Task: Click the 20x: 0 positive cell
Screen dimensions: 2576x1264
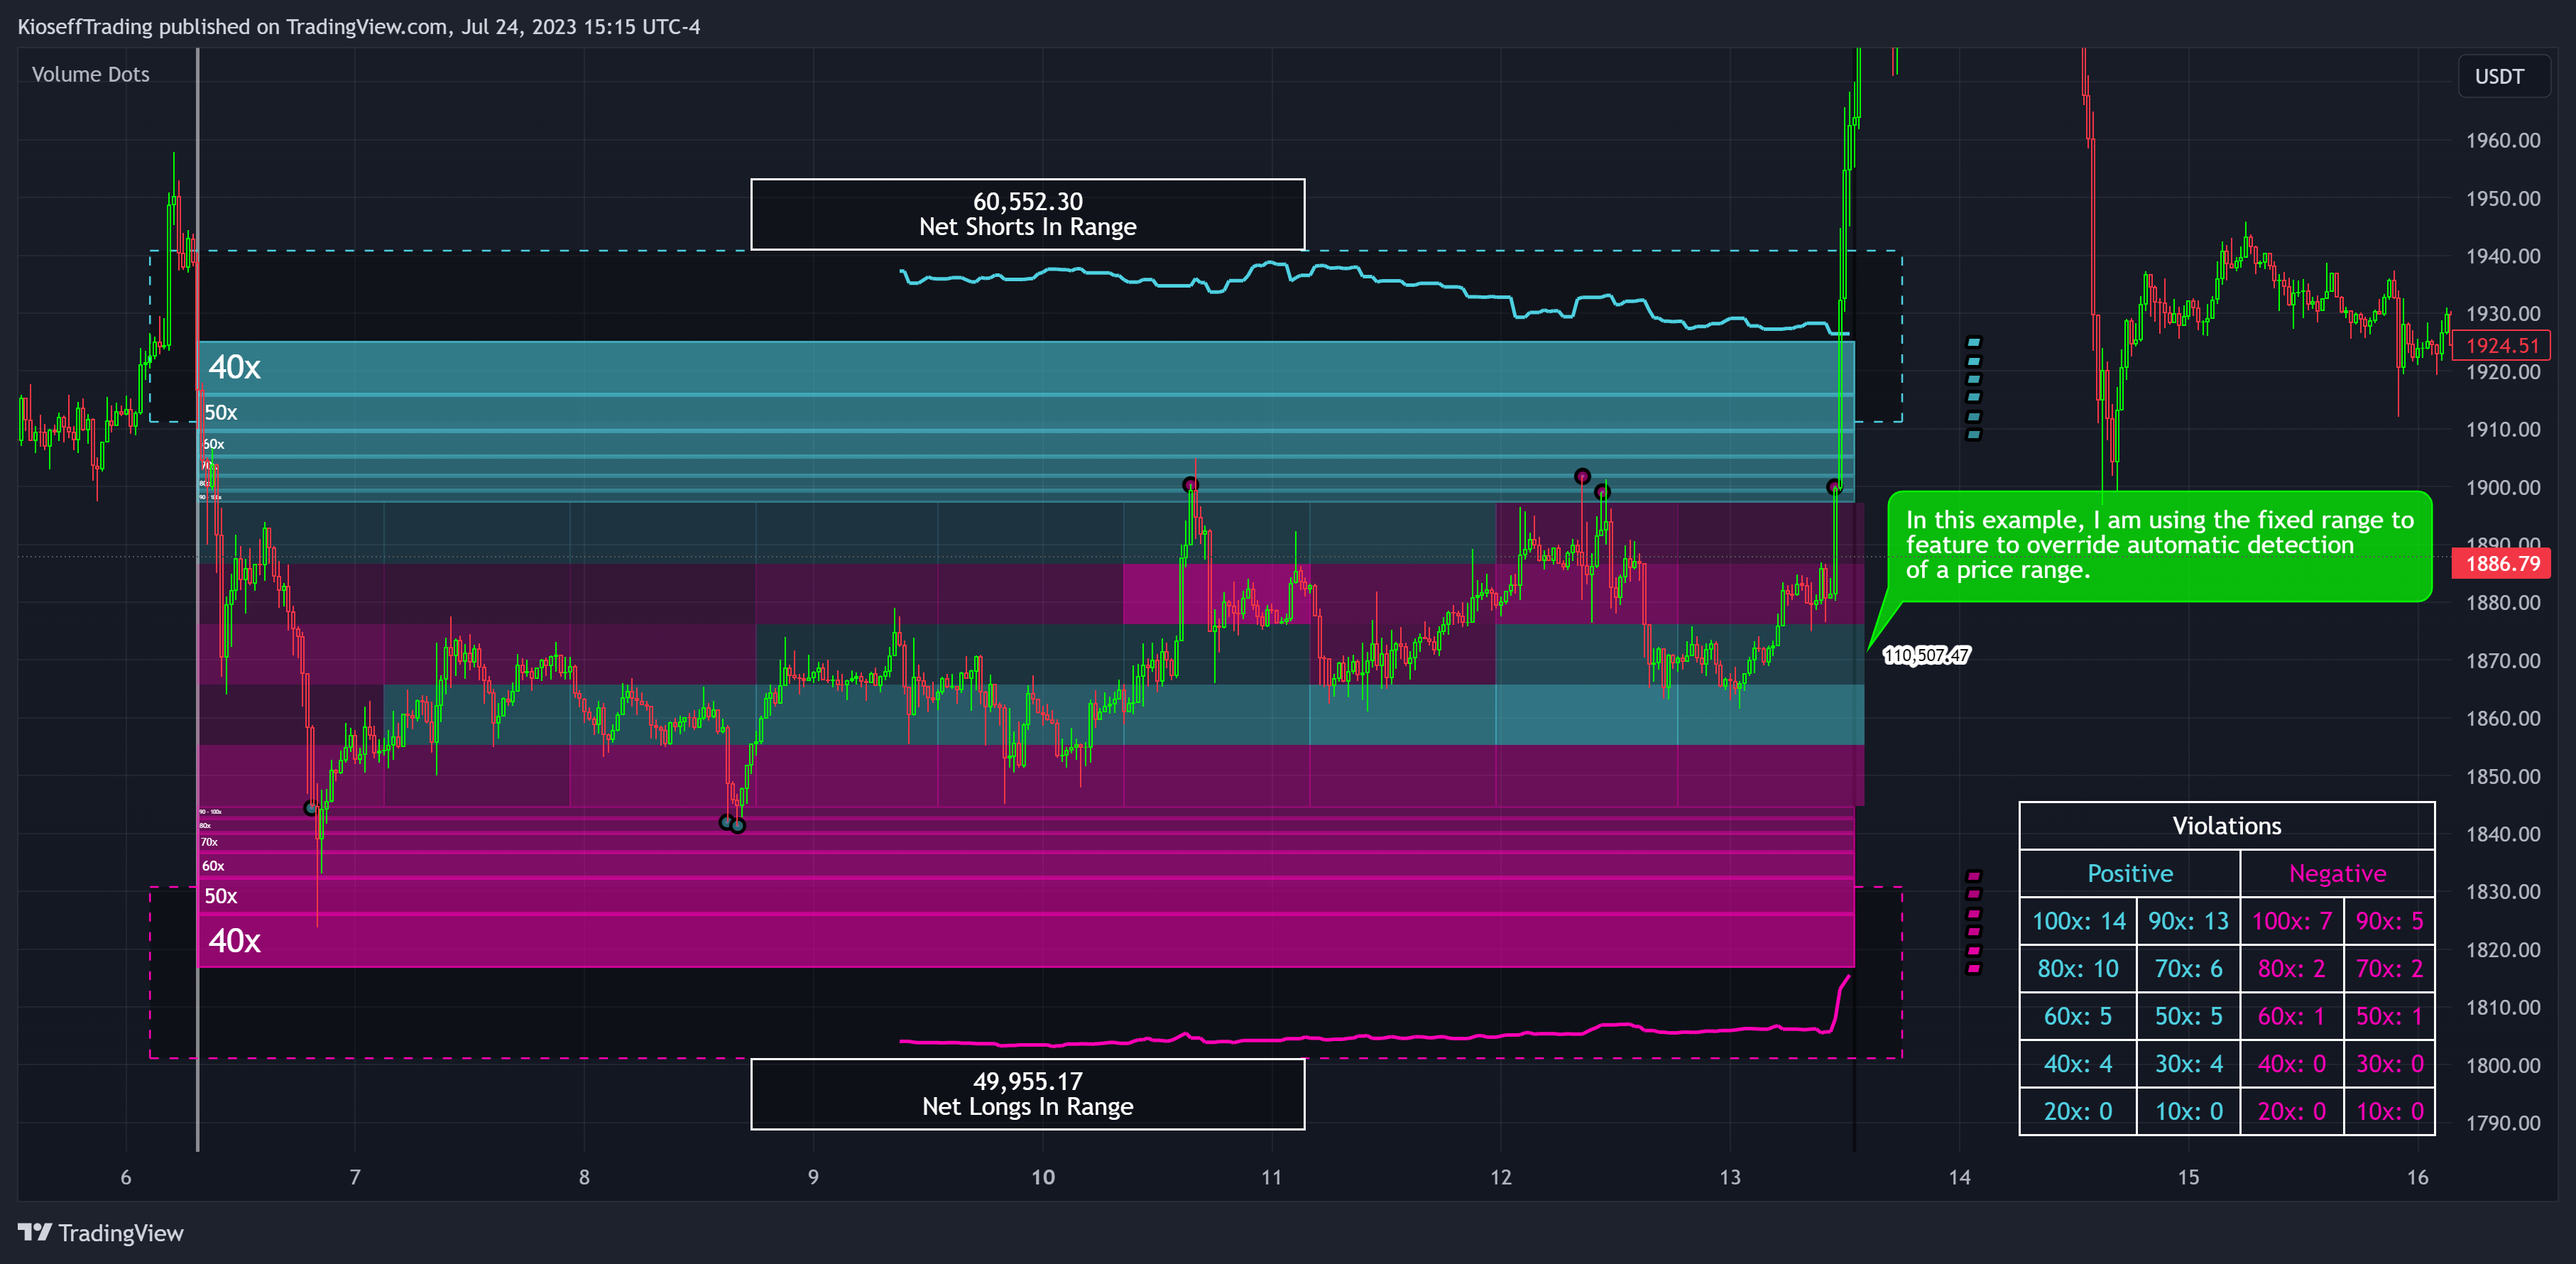Action: tap(2078, 1111)
